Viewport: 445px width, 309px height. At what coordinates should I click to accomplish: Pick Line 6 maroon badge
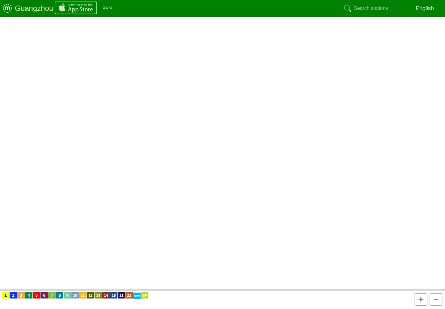(x=44, y=295)
